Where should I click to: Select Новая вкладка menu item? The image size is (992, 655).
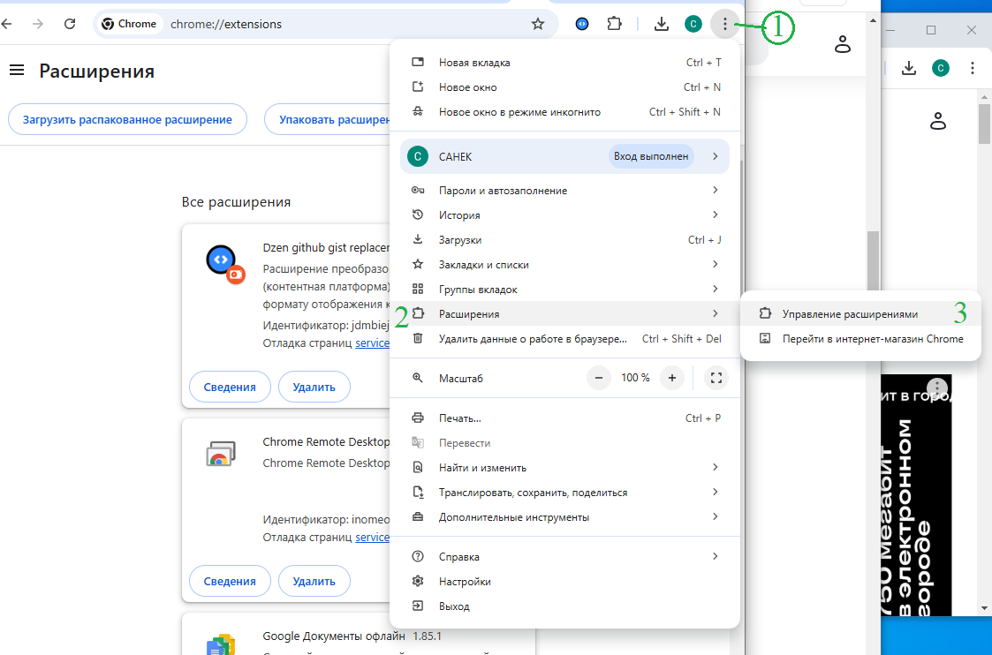pos(565,63)
